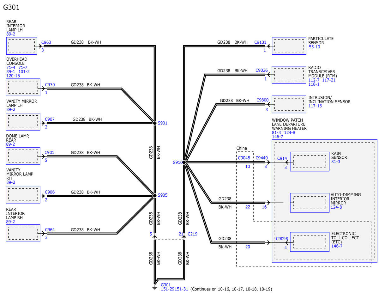The width and height of the screenshot is (379, 293).
Task: Click the blue G301 ground link at bottom
Action: pyautogui.click(x=165, y=285)
